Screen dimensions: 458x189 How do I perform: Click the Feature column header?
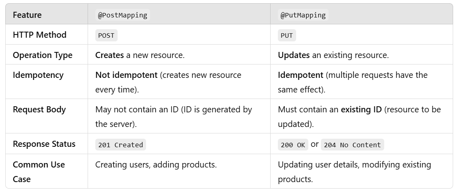point(27,15)
